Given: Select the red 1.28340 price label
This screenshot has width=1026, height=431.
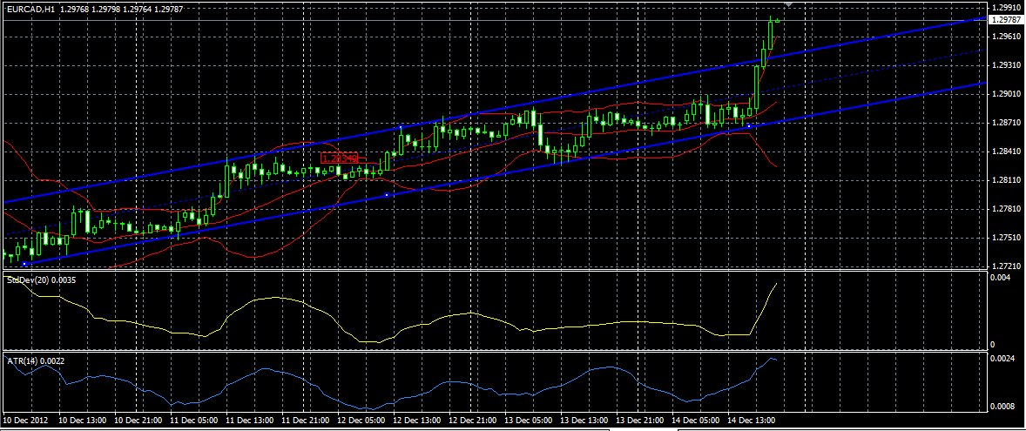Looking at the screenshot, I should click(341, 158).
